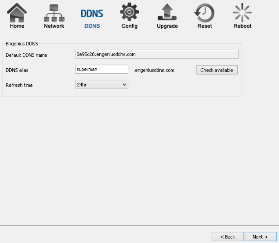279x243 pixels.
Task: Click the Engenius DDNS group title
Action: (22, 44)
